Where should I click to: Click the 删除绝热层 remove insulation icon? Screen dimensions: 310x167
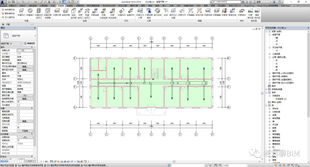[x=257, y=14]
